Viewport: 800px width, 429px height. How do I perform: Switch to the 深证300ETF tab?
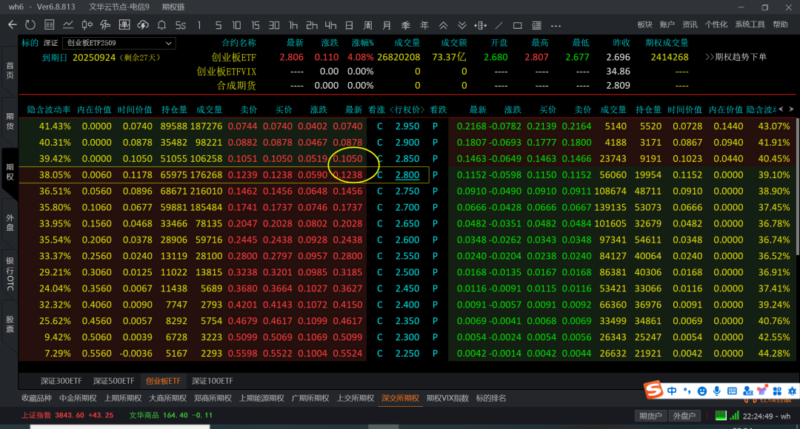click(61, 381)
